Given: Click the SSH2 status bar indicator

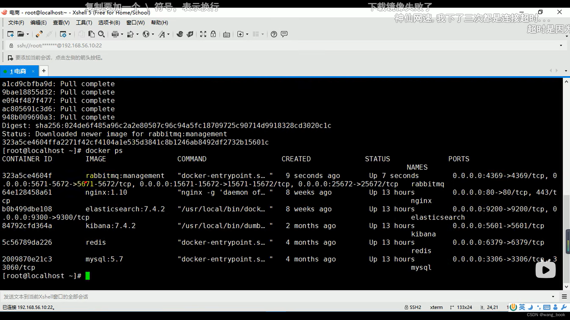Looking at the screenshot, I should (413, 307).
